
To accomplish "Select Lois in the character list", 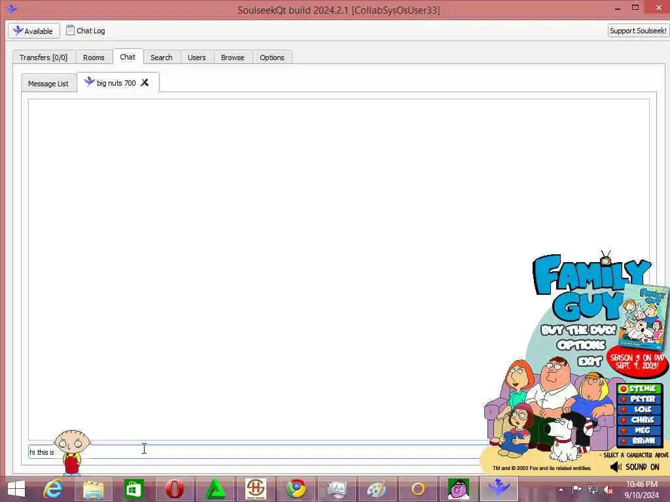I will 639,409.
